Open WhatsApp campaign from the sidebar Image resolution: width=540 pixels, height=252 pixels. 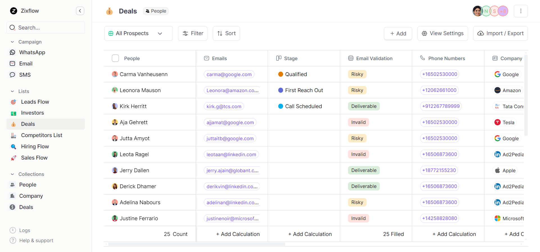[32, 53]
